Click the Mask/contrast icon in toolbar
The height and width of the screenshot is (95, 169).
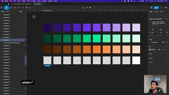(90, 8)
